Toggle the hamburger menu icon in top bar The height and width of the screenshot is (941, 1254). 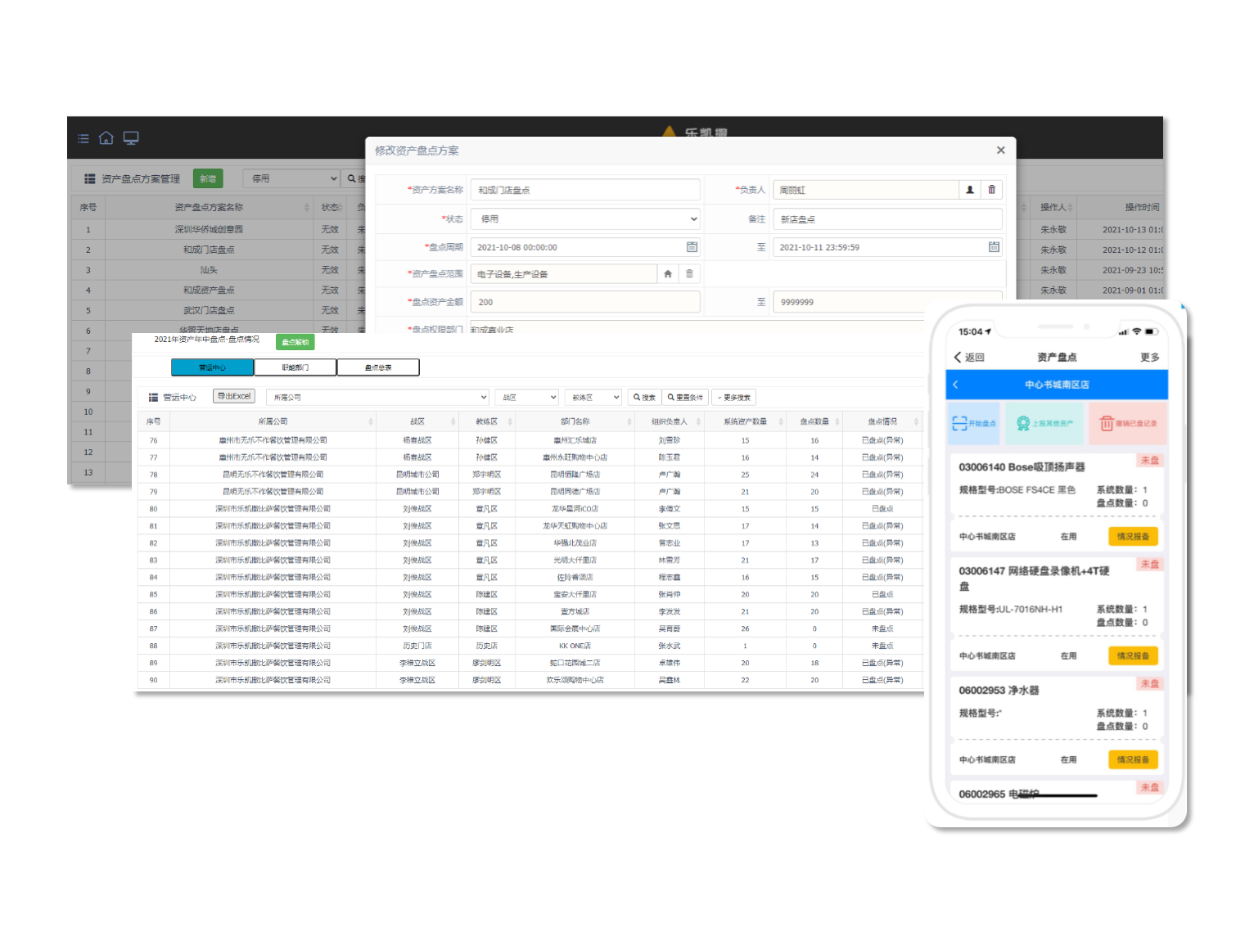(83, 138)
